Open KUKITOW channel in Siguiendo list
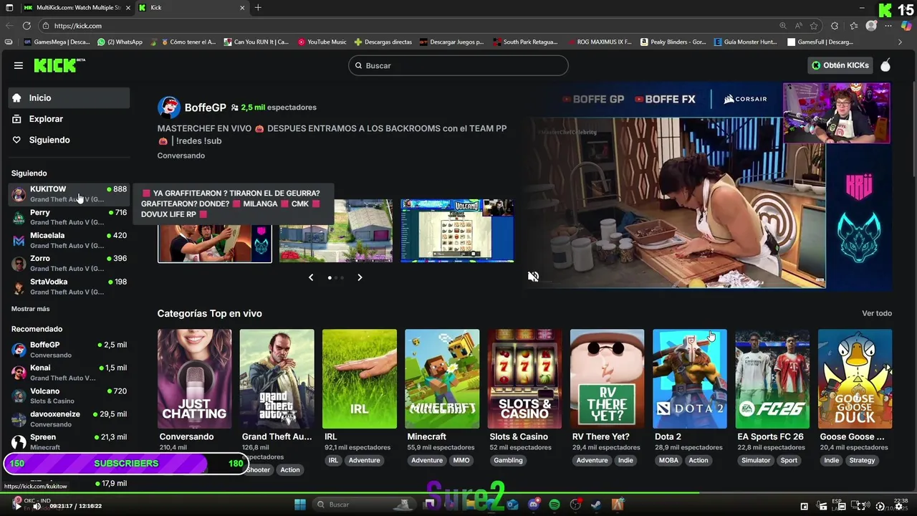The image size is (917, 516). click(69, 193)
